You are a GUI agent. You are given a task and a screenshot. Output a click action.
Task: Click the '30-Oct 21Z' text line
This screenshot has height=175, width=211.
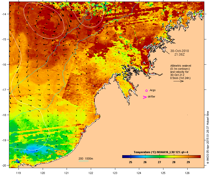[x=177, y=75]
